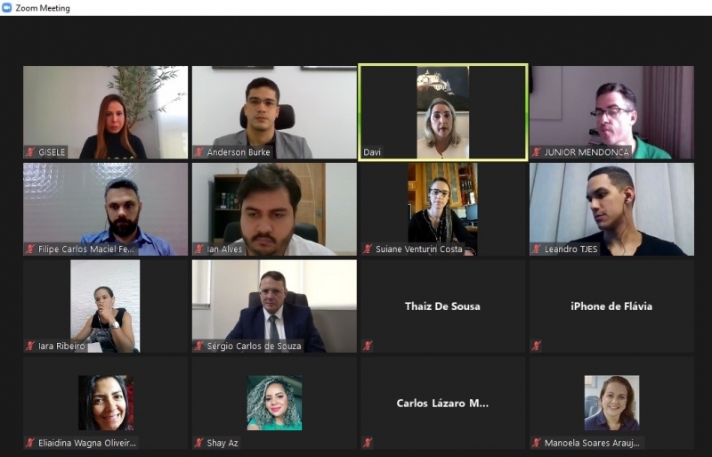Click muted mic icon in iPhone de Flávia tile
The width and height of the screenshot is (712, 457).
pos(537,346)
